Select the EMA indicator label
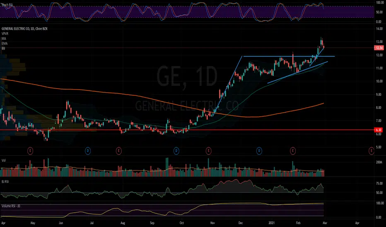 [5, 43]
